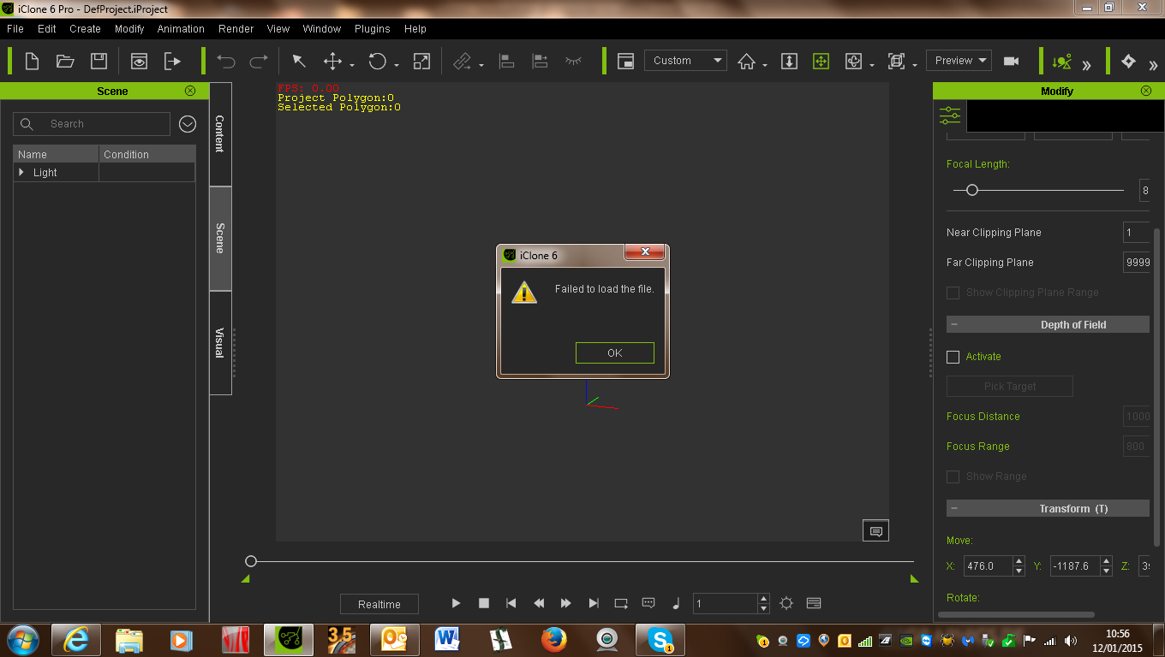Image resolution: width=1165 pixels, height=657 pixels.
Task: Click the Scene search input field
Action: point(93,124)
